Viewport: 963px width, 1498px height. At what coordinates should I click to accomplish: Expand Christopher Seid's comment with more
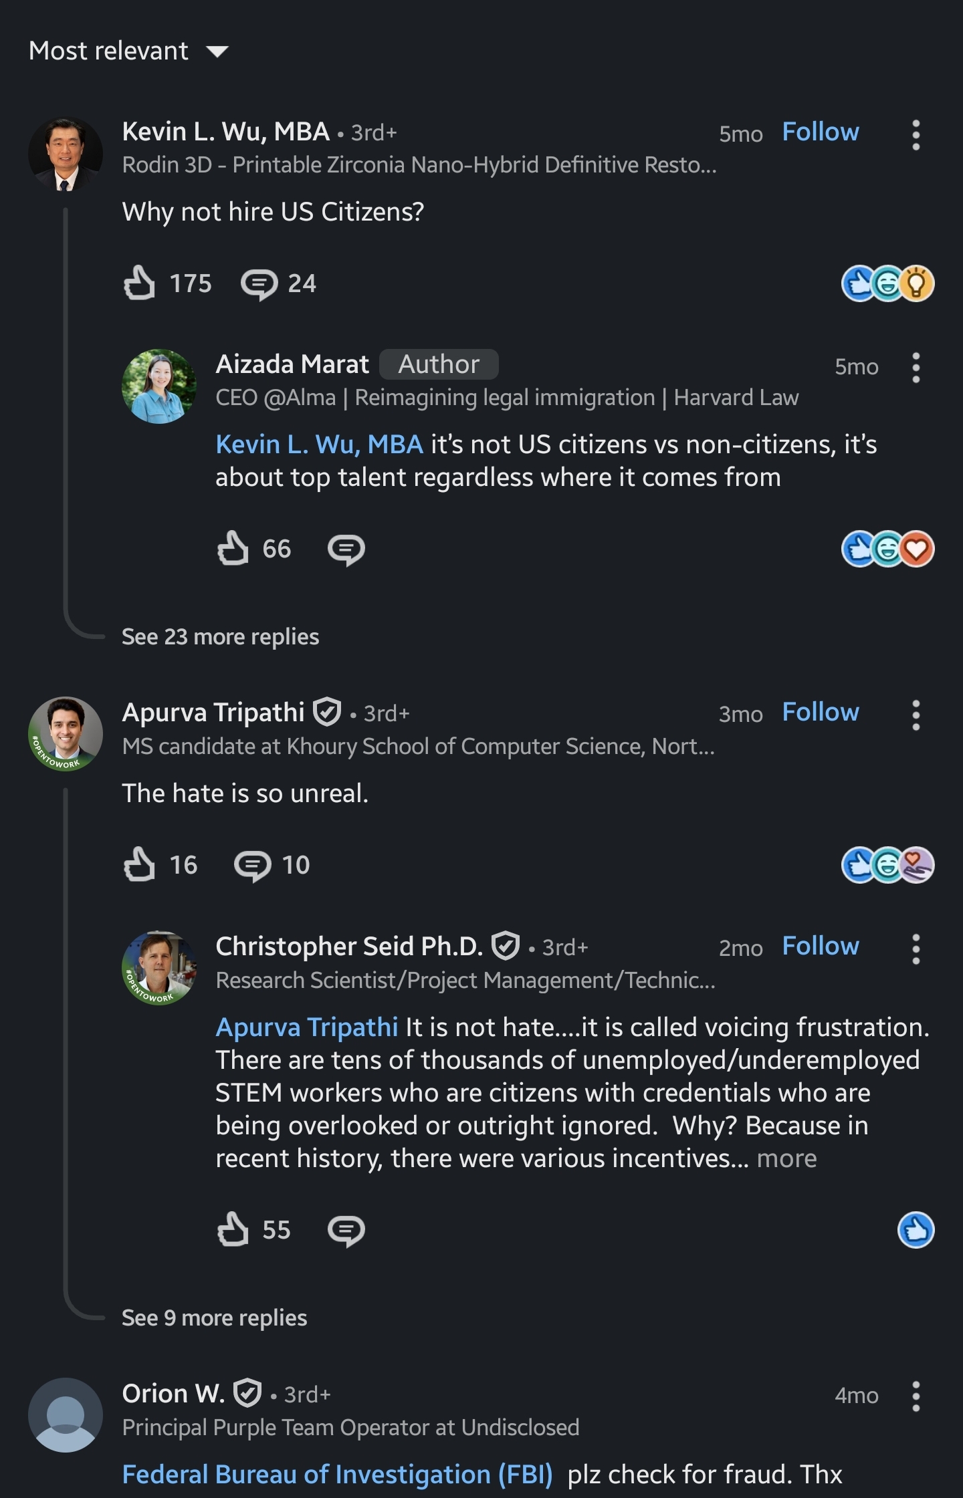pyautogui.click(x=786, y=1158)
